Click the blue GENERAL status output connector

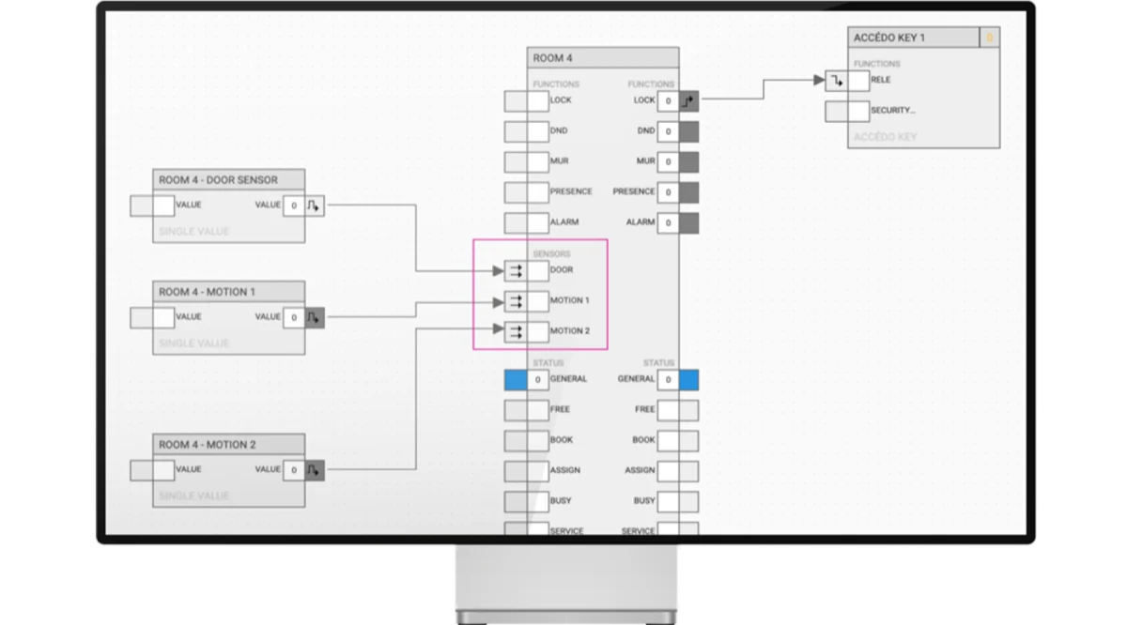(x=689, y=380)
